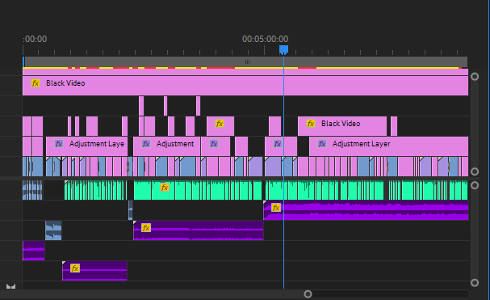
Task: Select the long 'Adjustment Layer' clip at right
Action: pyautogui.click(x=388, y=146)
